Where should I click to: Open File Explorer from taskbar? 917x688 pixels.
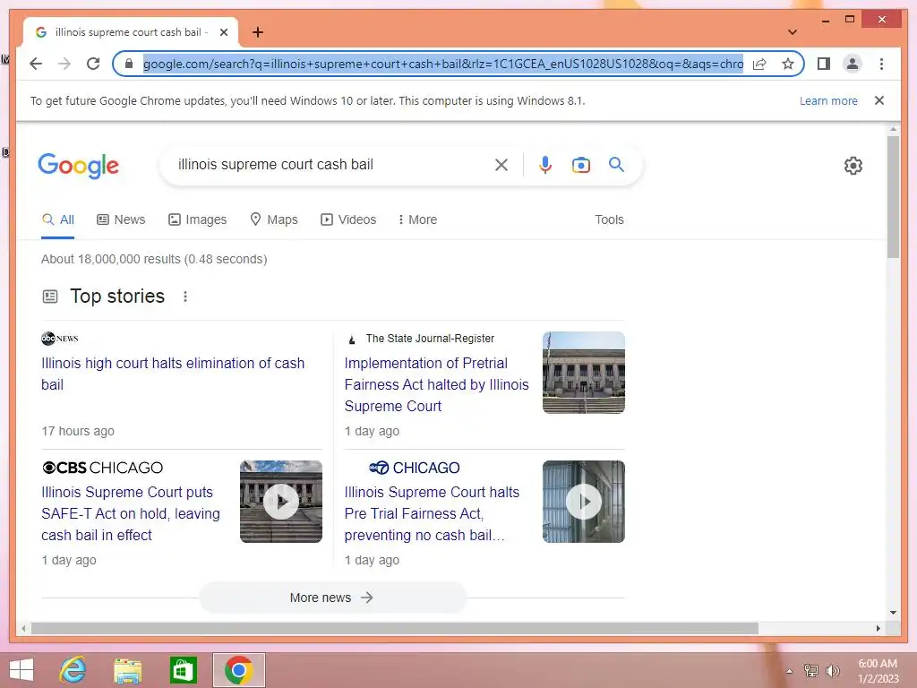[128, 670]
